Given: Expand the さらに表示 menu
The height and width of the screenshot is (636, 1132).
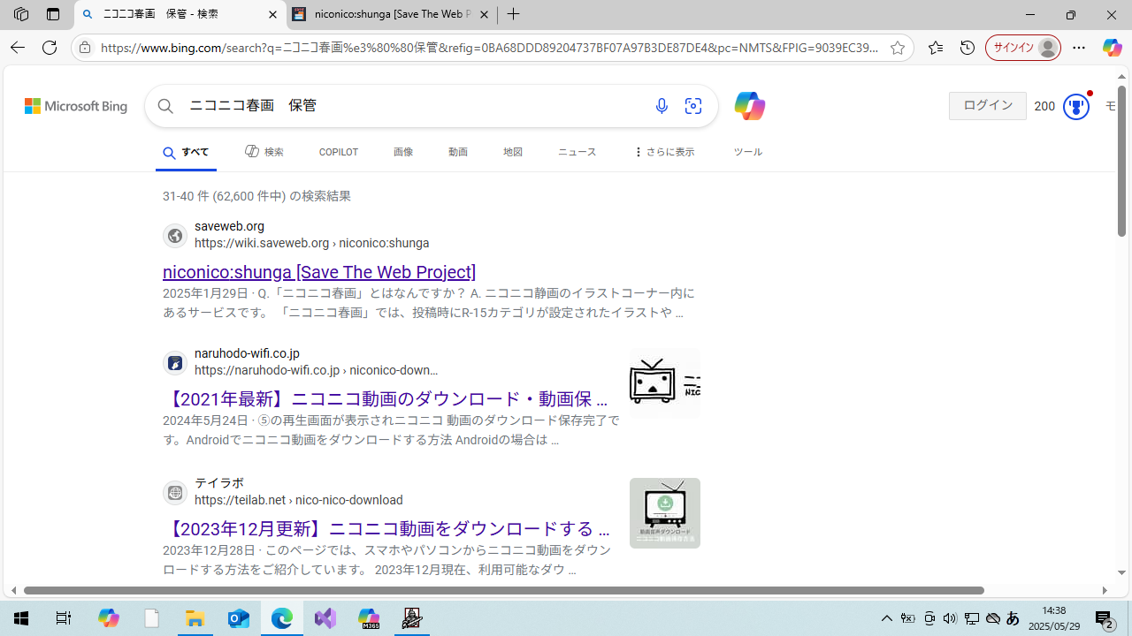Looking at the screenshot, I should 664,152.
